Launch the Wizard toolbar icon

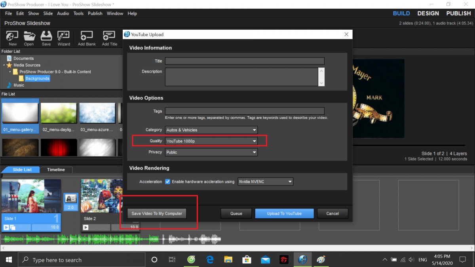tap(64, 38)
